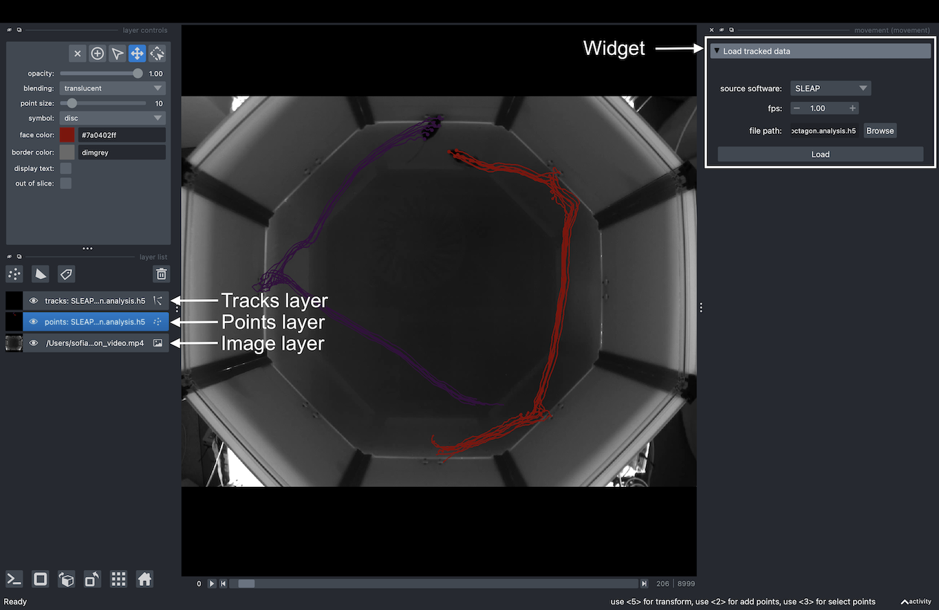Open the source software SLEAP dropdown
Image resolution: width=939 pixels, height=610 pixels.
pos(830,88)
